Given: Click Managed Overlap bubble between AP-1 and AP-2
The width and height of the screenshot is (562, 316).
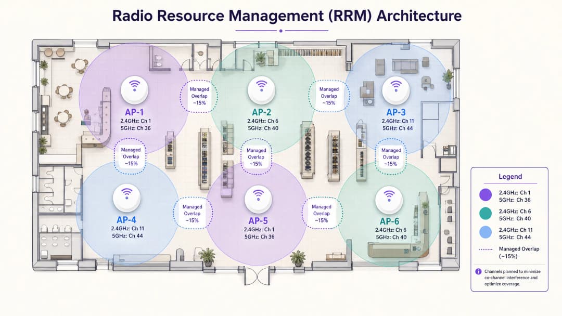Looking at the screenshot, I should point(199,96).
